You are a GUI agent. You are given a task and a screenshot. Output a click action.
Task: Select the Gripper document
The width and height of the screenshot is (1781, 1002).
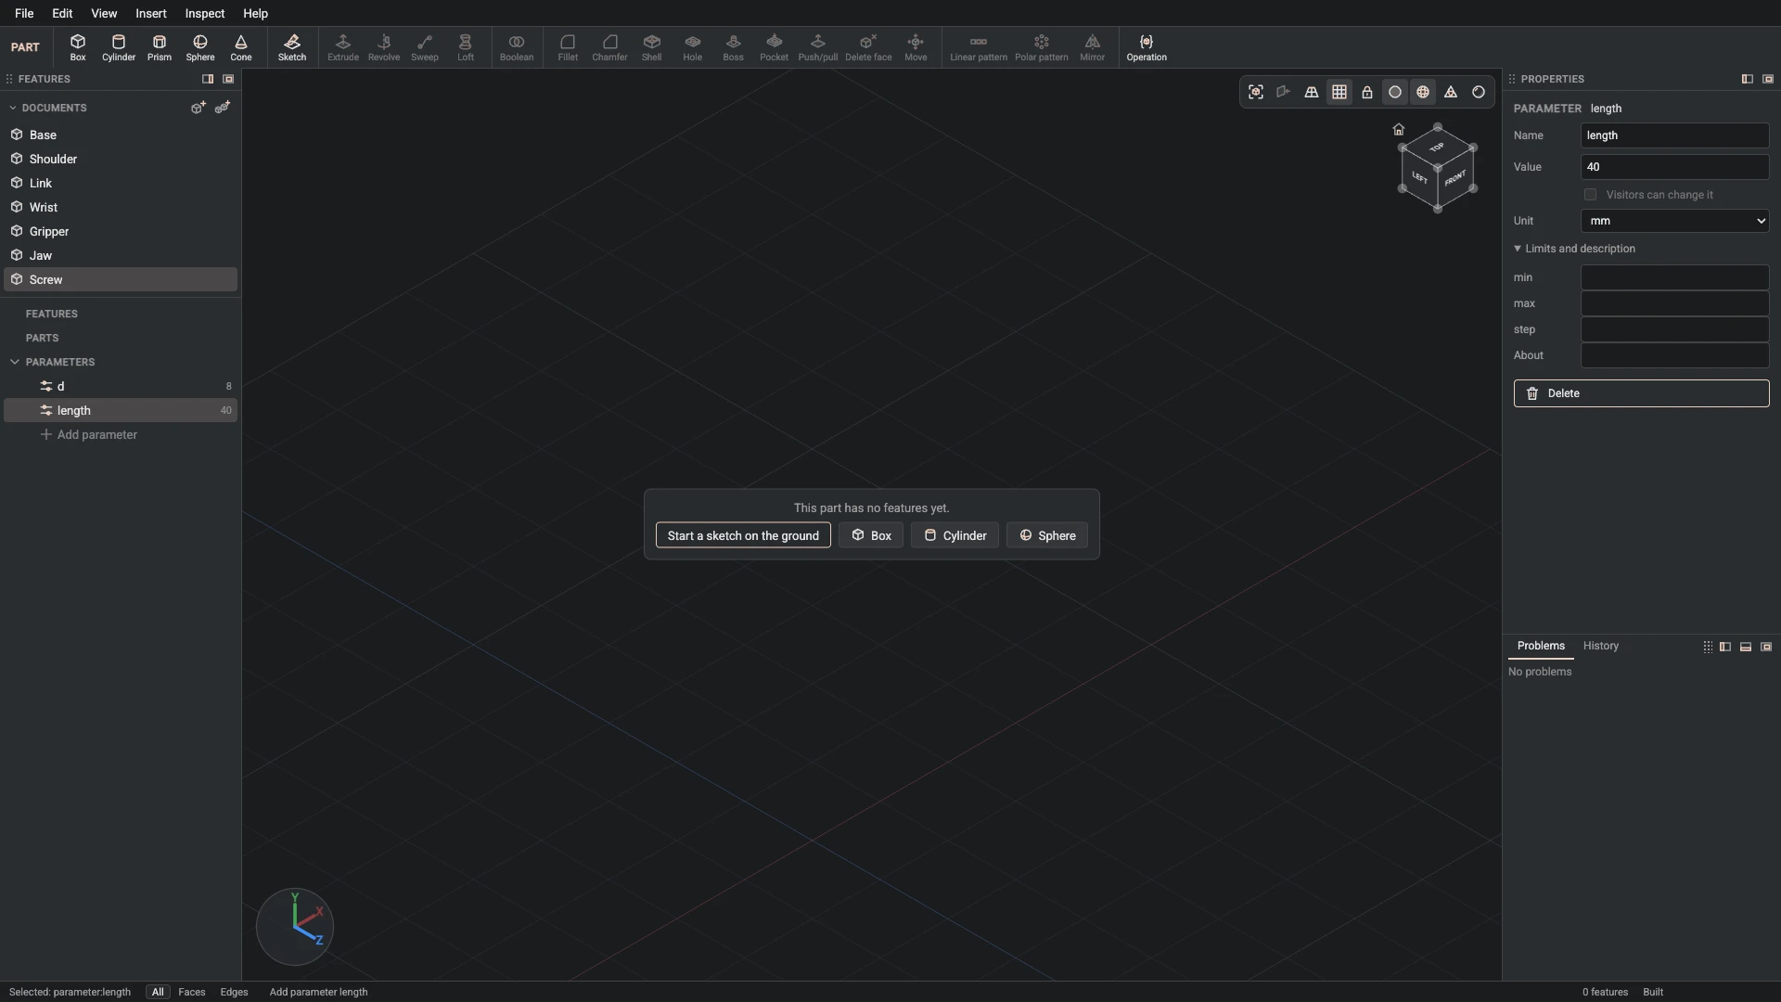[121, 231]
